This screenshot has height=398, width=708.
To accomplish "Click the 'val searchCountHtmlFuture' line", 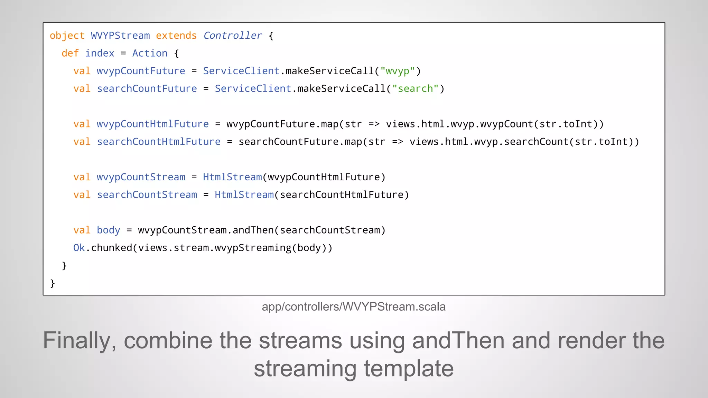I will pyautogui.click(x=356, y=142).
